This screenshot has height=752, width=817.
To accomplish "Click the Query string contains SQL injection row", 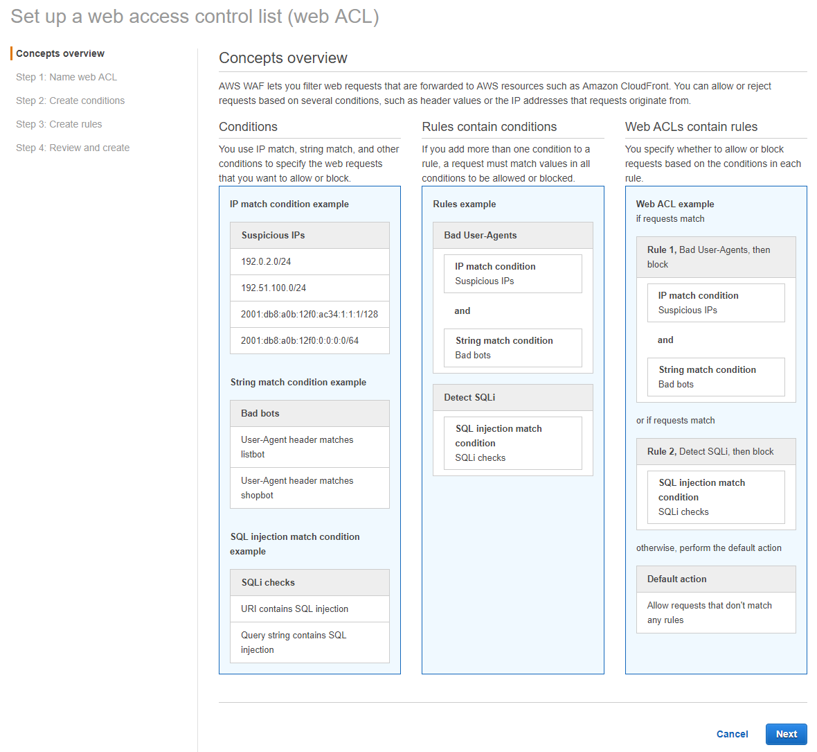I will [309, 642].
